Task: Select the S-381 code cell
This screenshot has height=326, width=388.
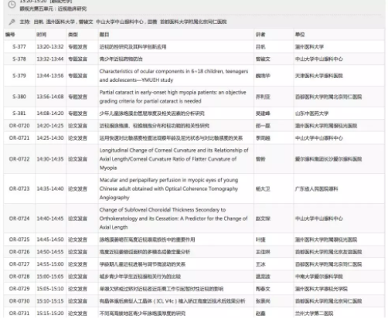Action: (x=19, y=114)
